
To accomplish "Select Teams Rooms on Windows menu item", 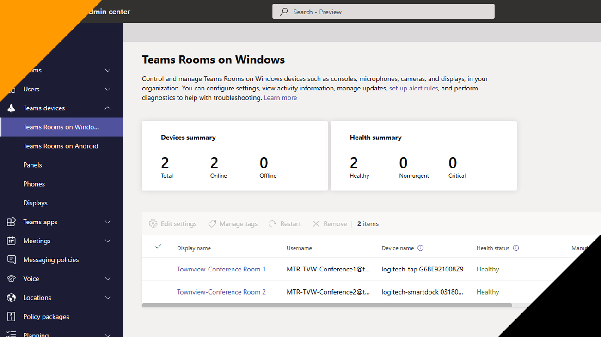I will coord(61,127).
